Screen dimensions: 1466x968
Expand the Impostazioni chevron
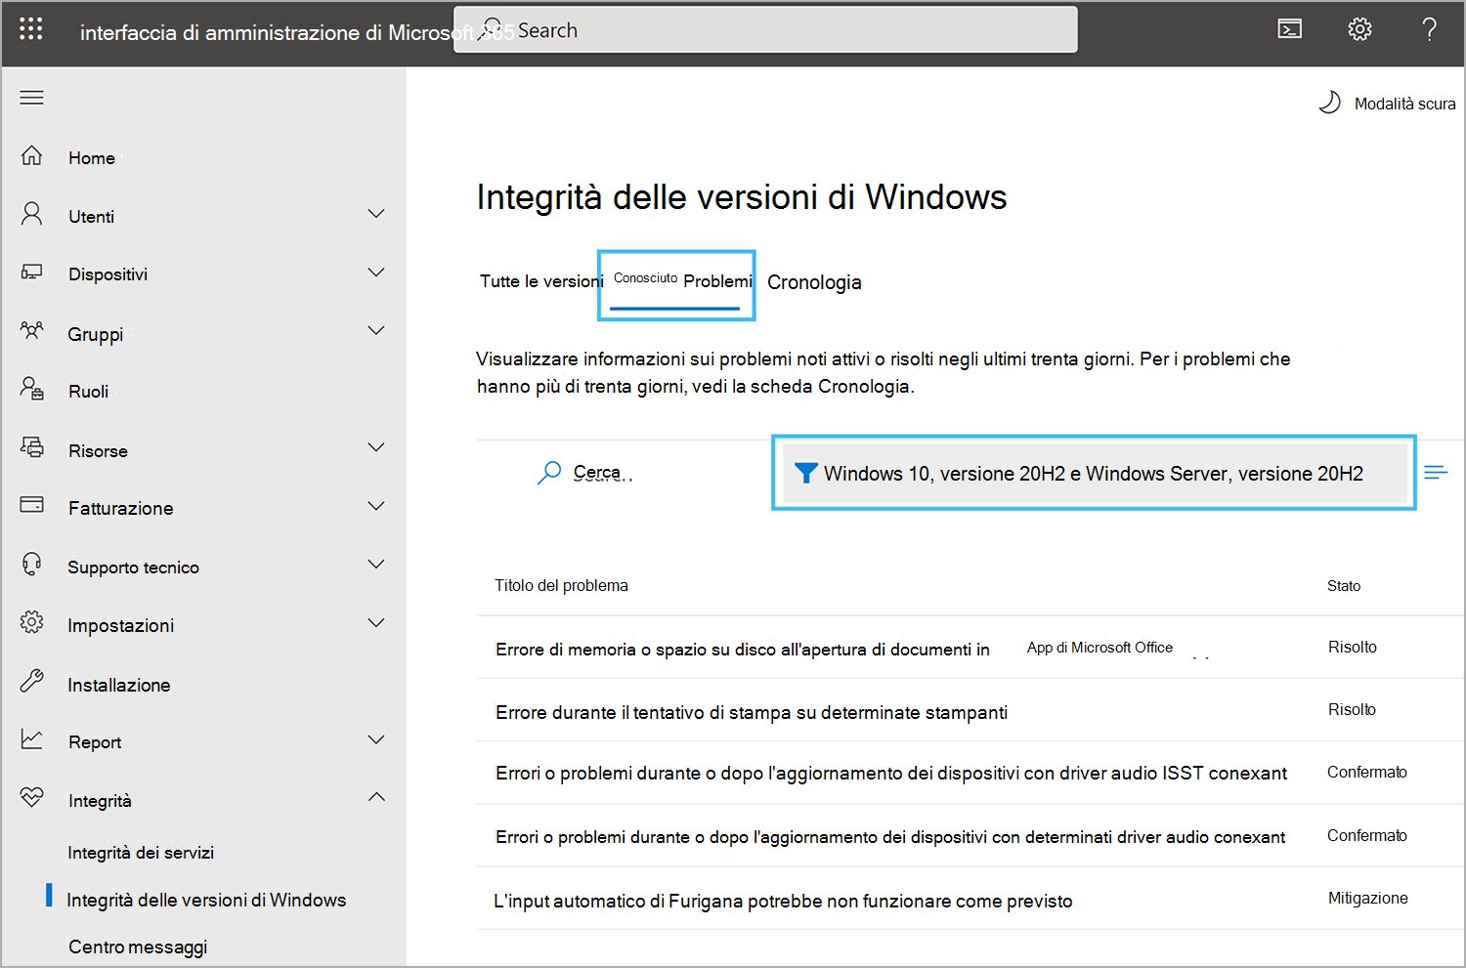coord(376,623)
